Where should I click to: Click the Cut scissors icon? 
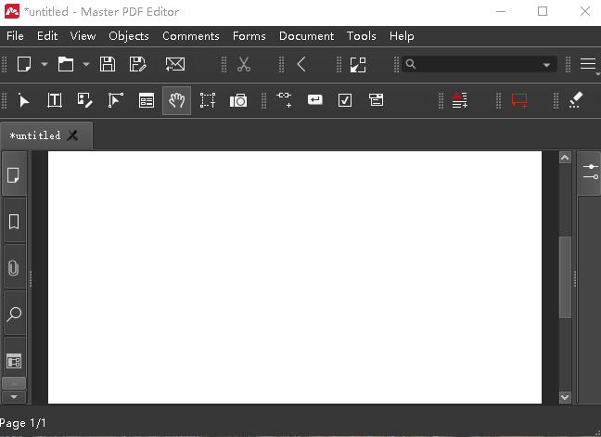click(244, 64)
